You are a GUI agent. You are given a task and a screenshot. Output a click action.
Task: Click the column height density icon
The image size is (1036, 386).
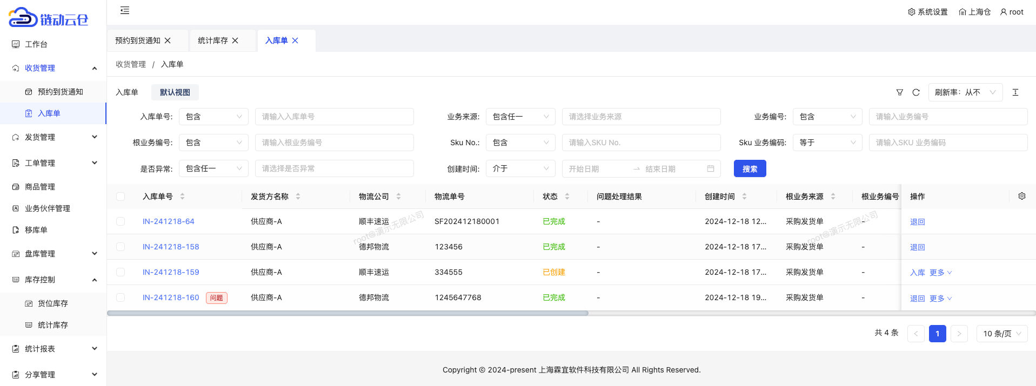(x=1015, y=92)
